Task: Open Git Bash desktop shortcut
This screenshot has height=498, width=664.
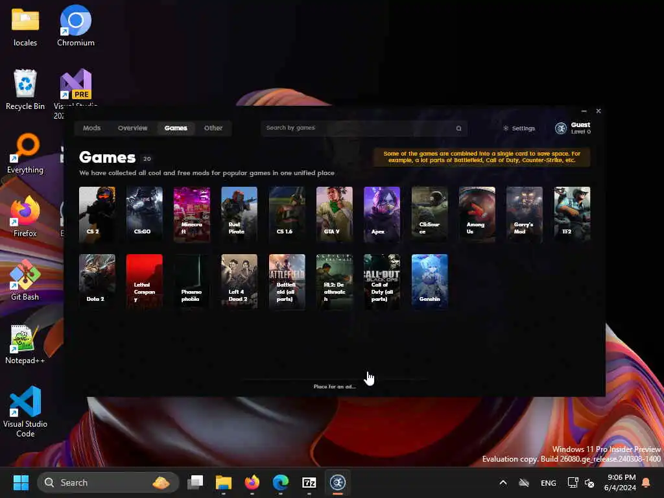Action: point(25,280)
